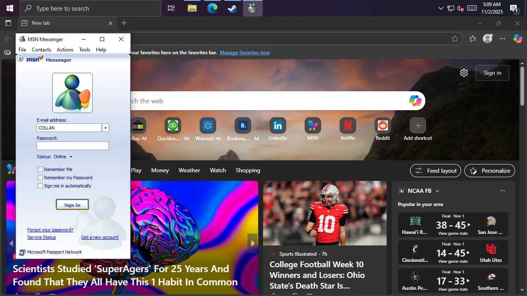Open the Edge Favorites list icon
This screenshot has width=527, height=296.
473,39
